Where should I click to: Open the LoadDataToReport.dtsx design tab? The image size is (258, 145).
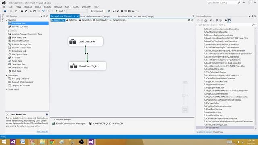[95, 16]
